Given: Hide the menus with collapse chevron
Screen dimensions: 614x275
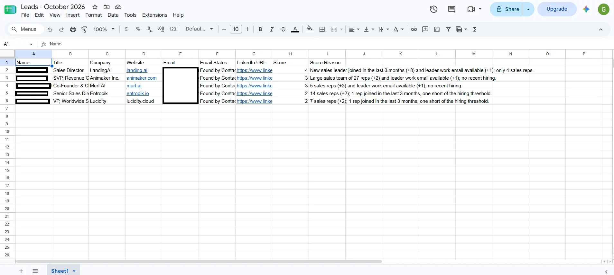Looking at the screenshot, I should 601,29.
